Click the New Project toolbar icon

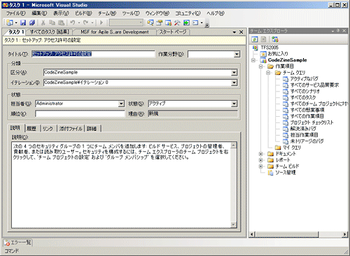10,22
